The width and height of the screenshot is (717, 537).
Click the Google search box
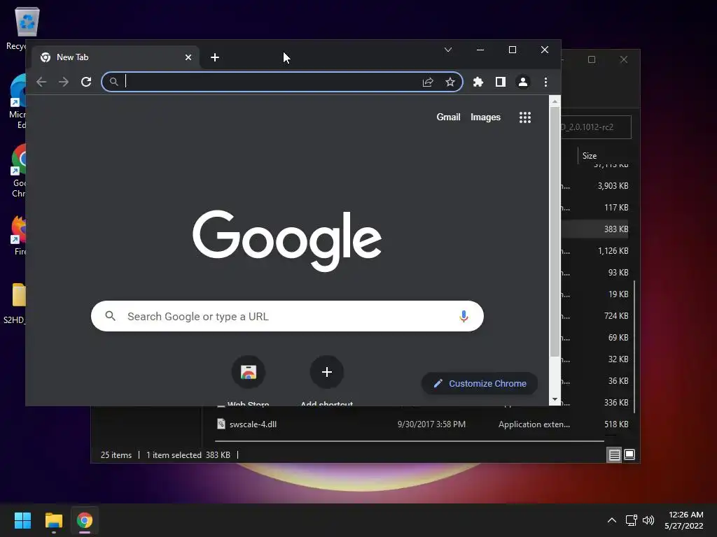point(287,316)
